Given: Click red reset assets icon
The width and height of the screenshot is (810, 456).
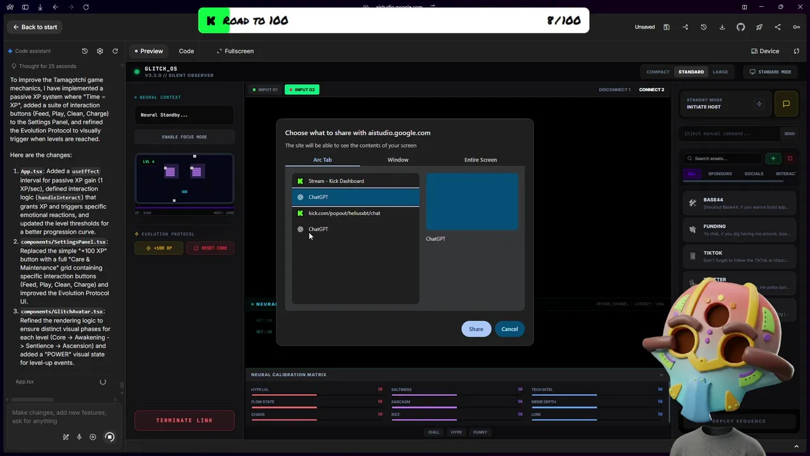Looking at the screenshot, I should point(790,158).
